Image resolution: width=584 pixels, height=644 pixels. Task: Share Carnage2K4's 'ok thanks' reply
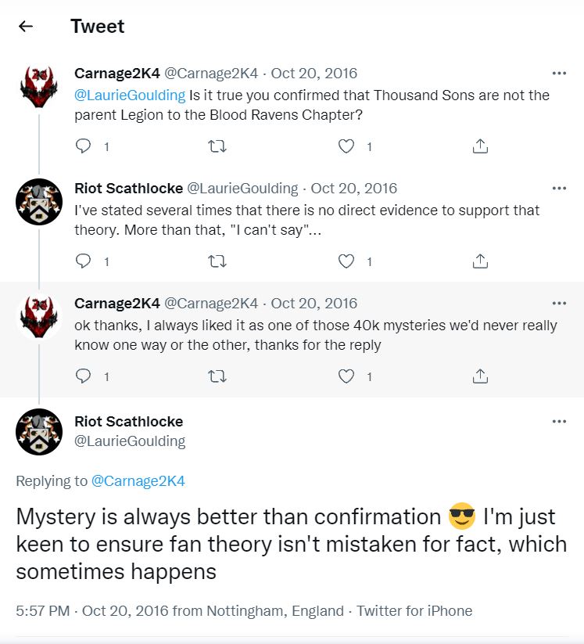(x=481, y=376)
